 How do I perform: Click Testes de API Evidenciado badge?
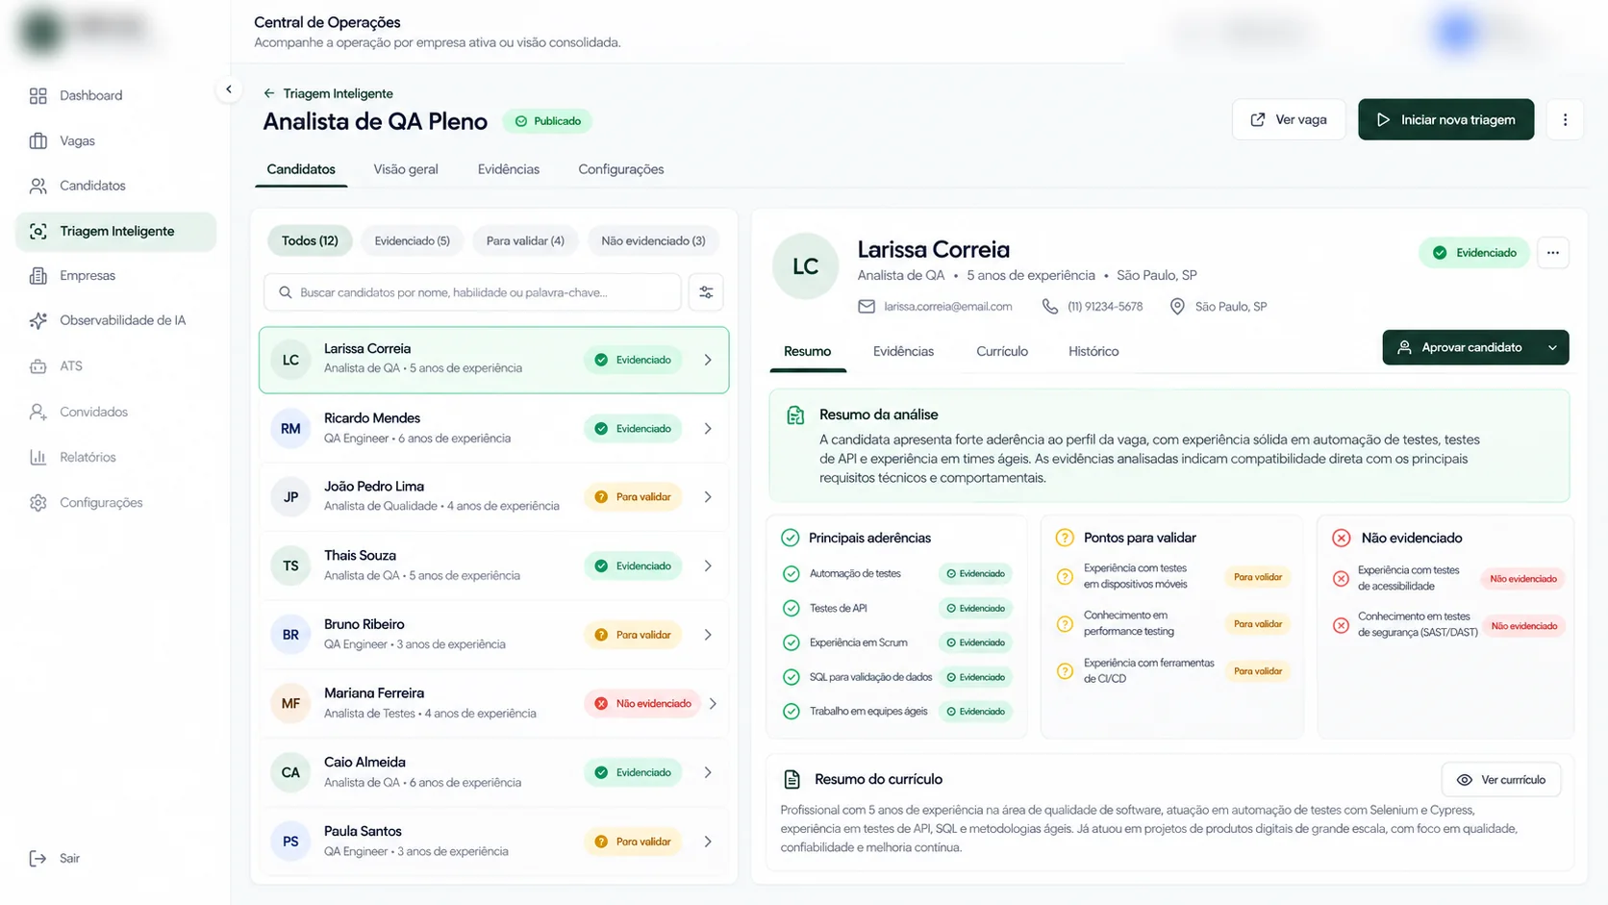(x=975, y=608)
